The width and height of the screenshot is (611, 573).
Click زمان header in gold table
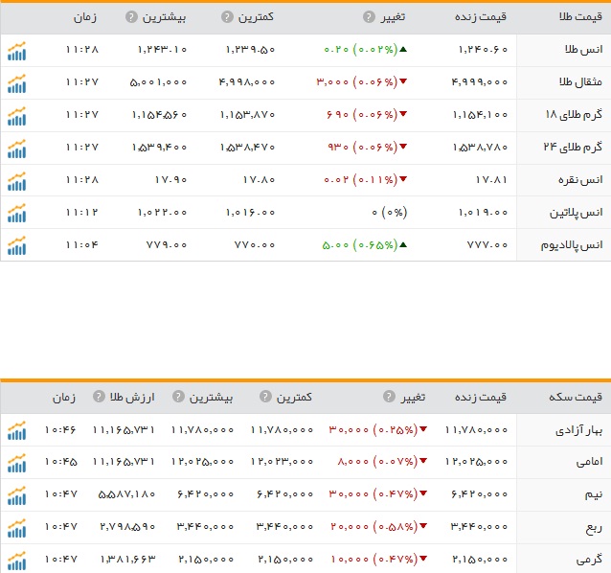[x=85, y=17]
